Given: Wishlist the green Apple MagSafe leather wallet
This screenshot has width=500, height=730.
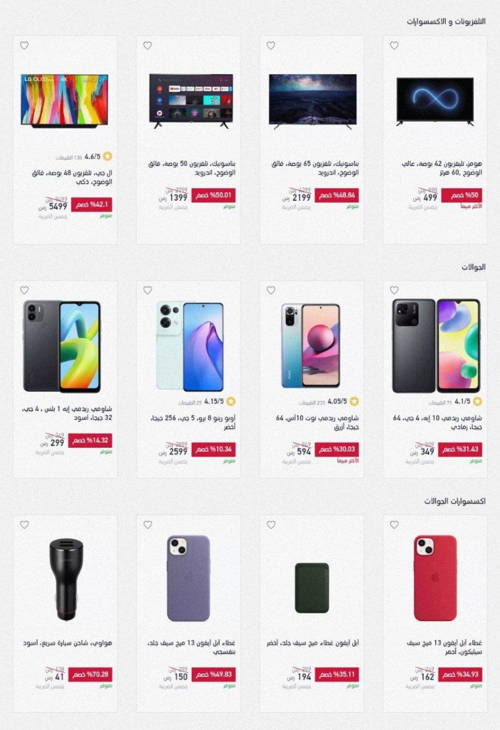Looking at the screenshot, I should (271, 524).
